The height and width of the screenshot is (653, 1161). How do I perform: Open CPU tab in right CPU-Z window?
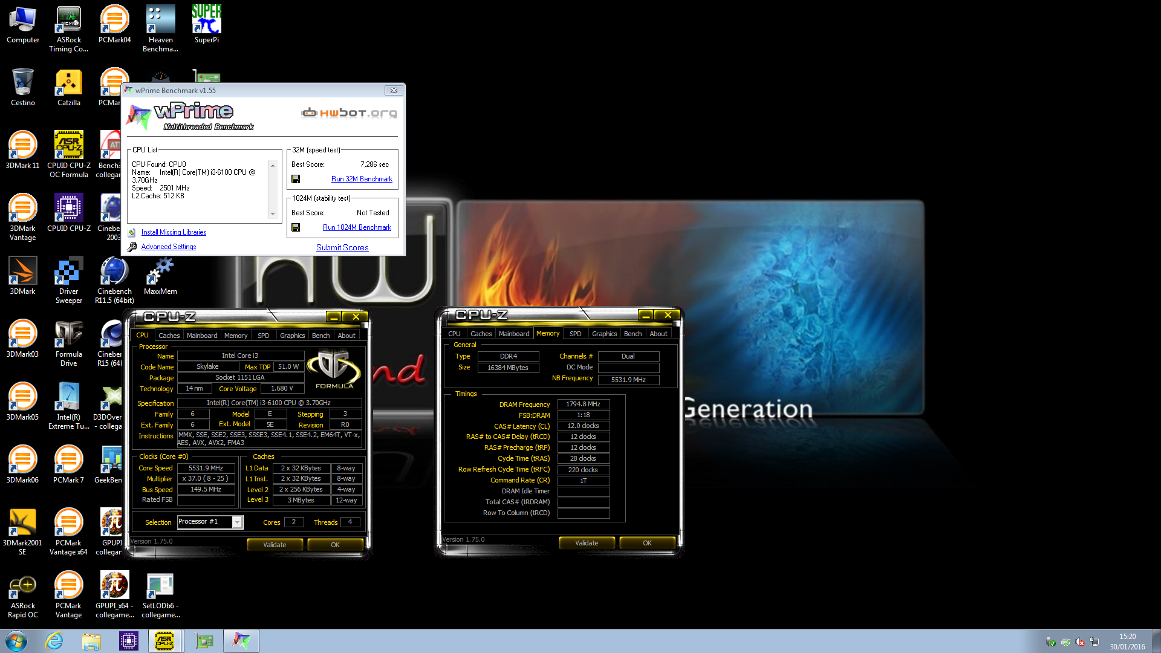pyautogui.click(x=454, y=334)
